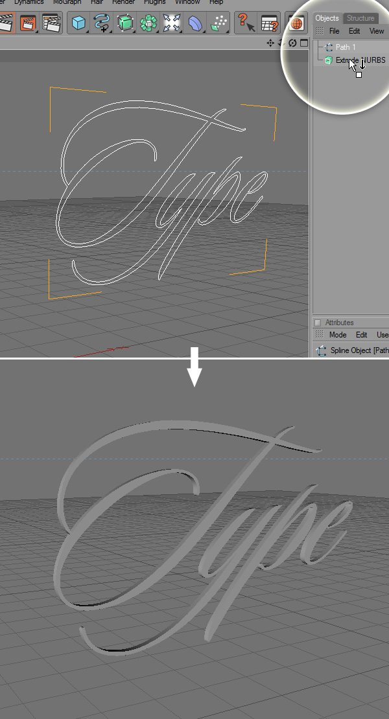This screenshot has height=719, width=389.
Task: Click the content browser globe icon
Action: click(x=296, y=24)
